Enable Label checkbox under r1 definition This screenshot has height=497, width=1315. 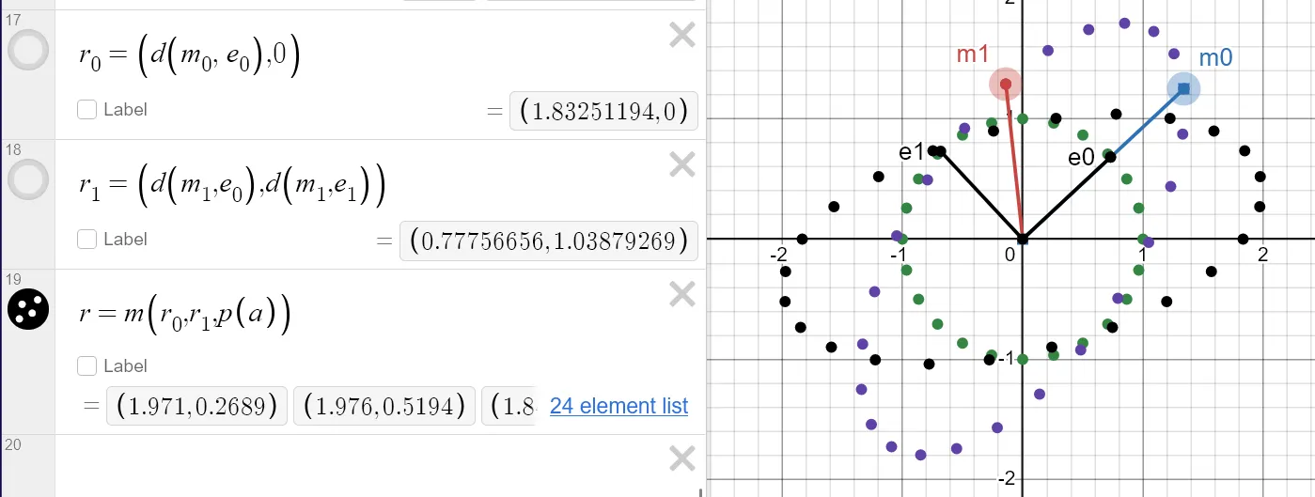[86, 240]
